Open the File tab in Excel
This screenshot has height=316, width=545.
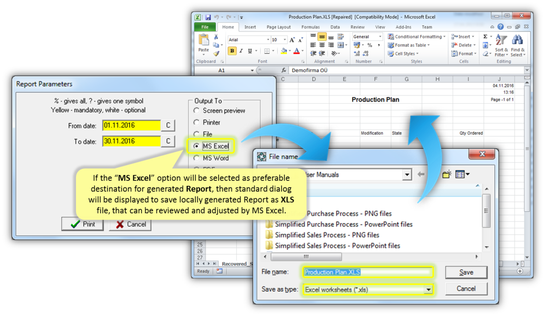tap(205, 27)
